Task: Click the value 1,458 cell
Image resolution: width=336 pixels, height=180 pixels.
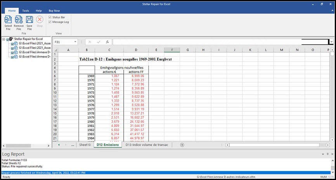Action: [109, 93]
